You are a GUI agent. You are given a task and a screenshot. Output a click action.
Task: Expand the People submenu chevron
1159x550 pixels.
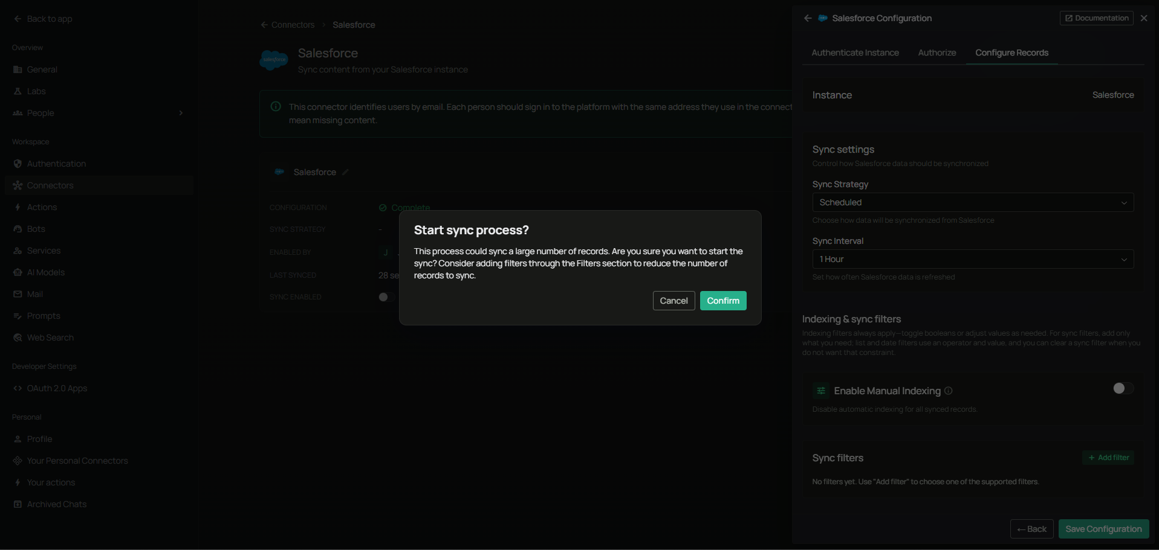pyautogui.click(x=181, y=113)
